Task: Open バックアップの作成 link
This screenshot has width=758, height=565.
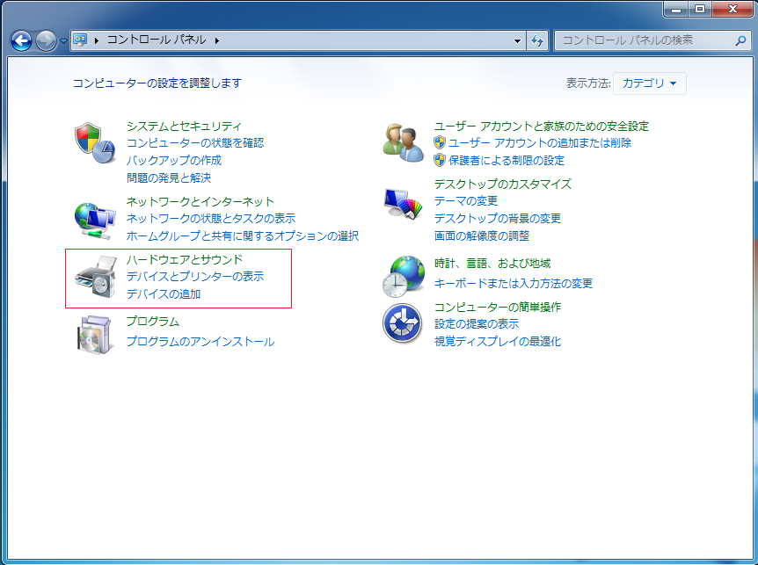Action: (174, 160)
